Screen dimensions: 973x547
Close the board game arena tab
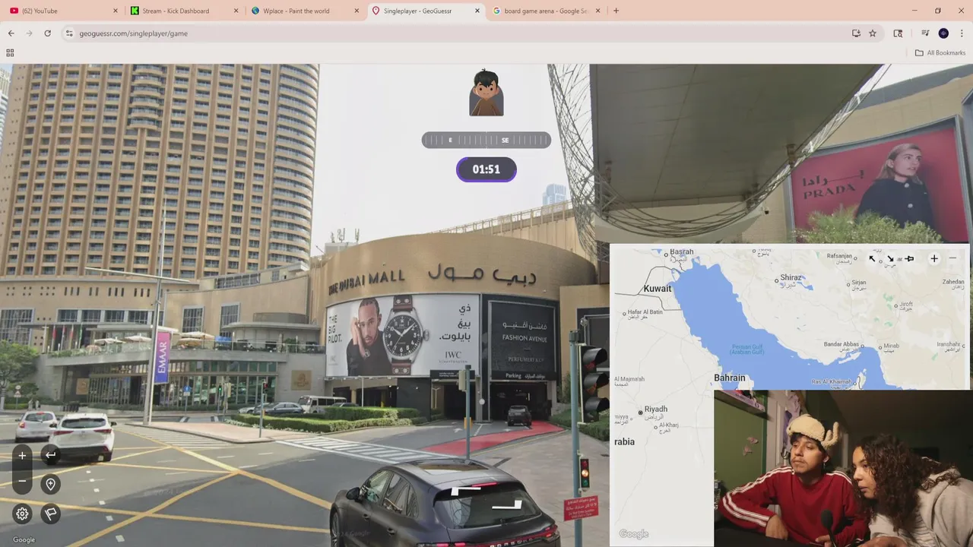(598, 11)
